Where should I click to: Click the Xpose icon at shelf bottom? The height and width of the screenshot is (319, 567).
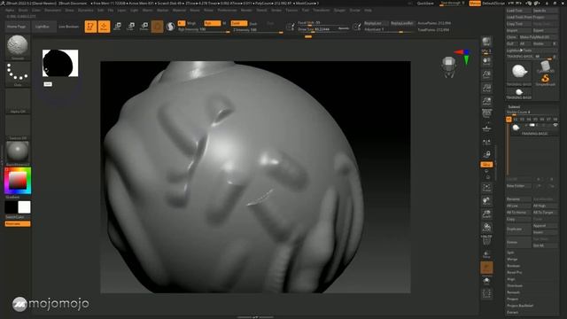[486, 293]
